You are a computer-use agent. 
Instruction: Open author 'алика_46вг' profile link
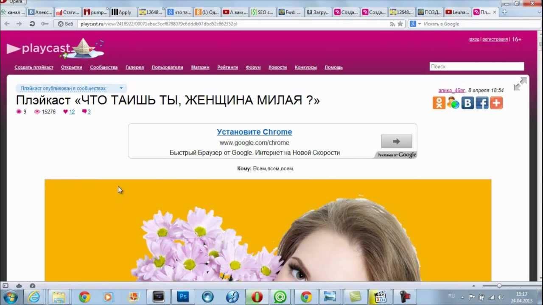(x=452, y=90)
